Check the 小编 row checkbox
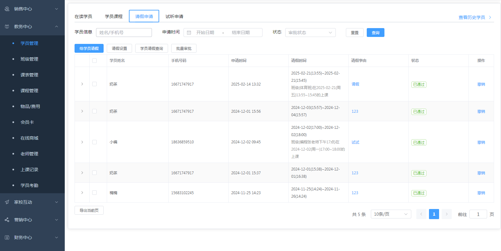Screen dimensions: 501x251 click(x=94, y=142)
